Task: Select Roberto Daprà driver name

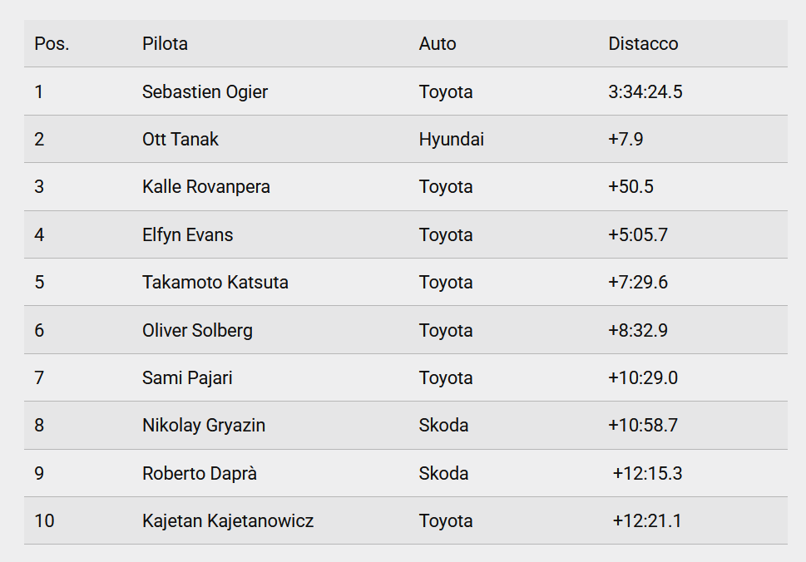Action: (200, 473)
